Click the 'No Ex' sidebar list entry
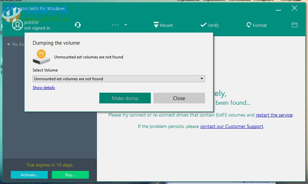 [x=16, y=44]
